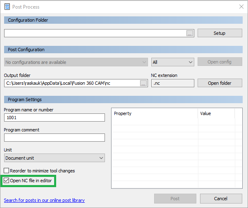Click the Configuration Folder path field
The height and width of the screenshot is (208, 248).
tap(94, 34)
